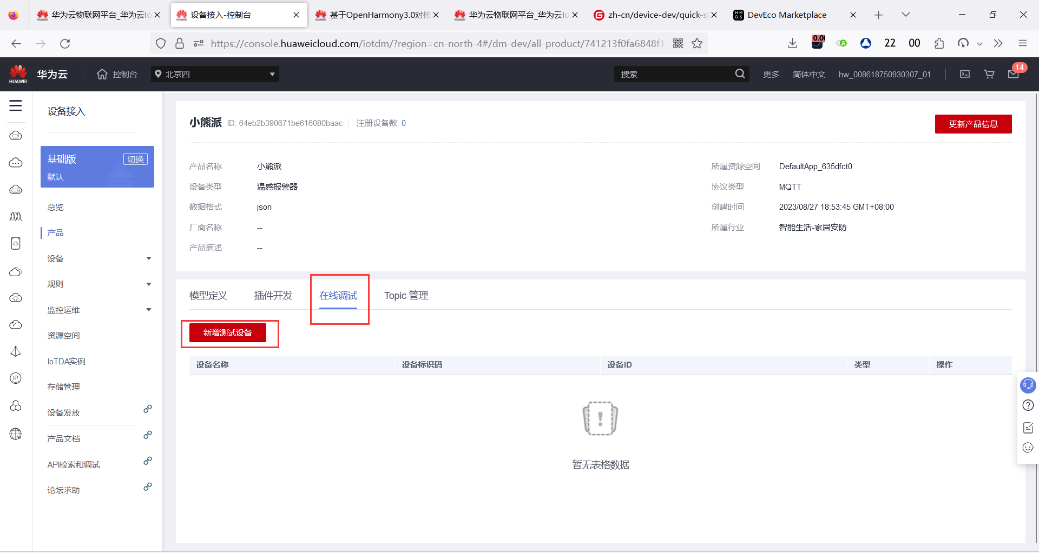
Task: Expand the overflow toolbar chevrons
Action: click(998, 43)
